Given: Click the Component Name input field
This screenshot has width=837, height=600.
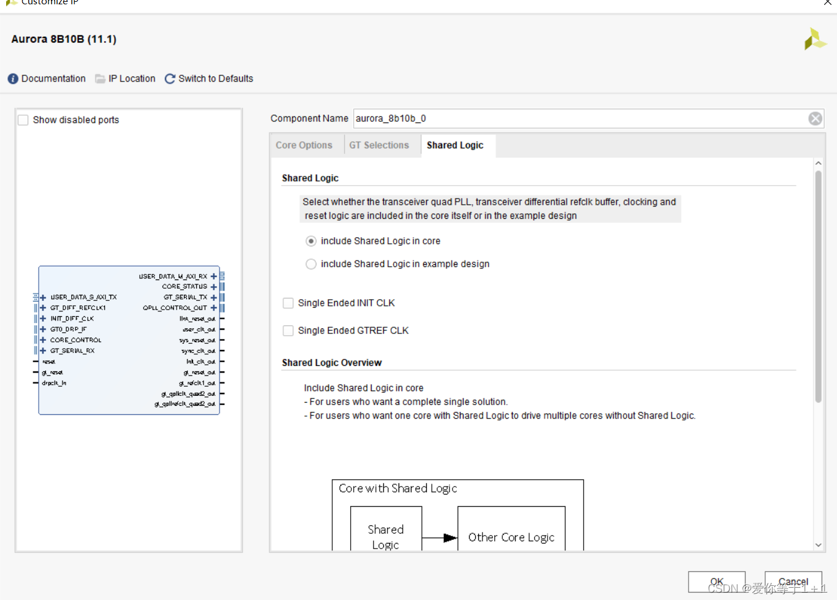Looking at the screenshot, I should tap(580, 119).
